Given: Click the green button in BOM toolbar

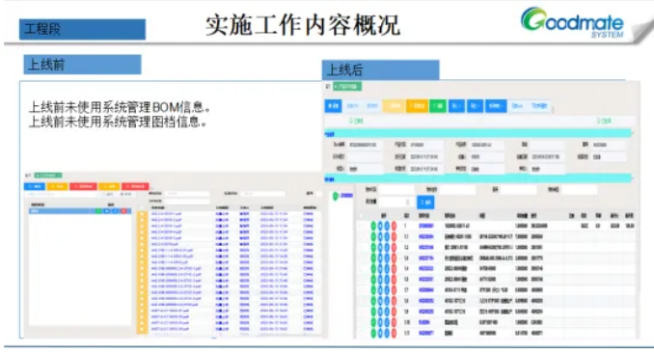Looking at the screenshot, I should (438, 106).
